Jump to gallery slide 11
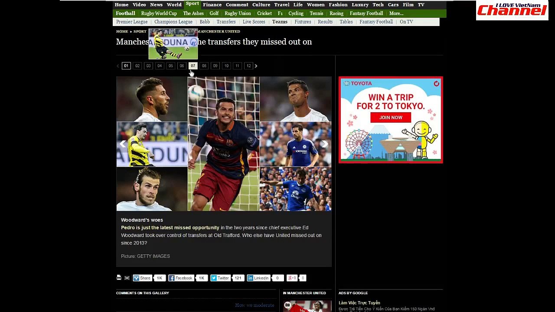The height and width of the screenshot is (312, 555). pos(237,66)
